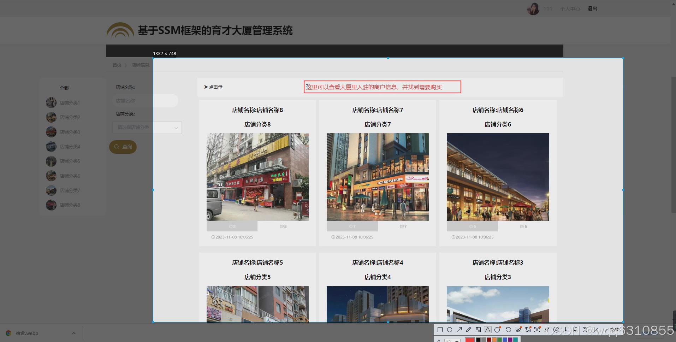Screen dimensions: 676x342
Task: Click the title 店铺名称:店铺名称3
Action: (x=498, y=263)
